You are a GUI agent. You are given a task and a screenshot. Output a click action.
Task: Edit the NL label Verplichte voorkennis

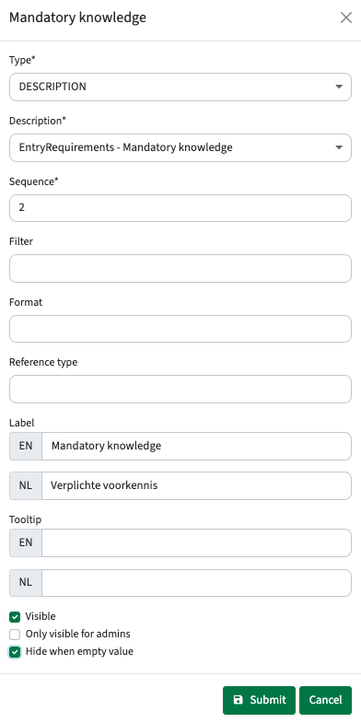[x=196, y=485]
